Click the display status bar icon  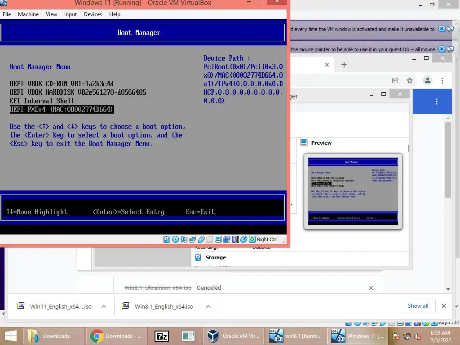tap(218, 239)
